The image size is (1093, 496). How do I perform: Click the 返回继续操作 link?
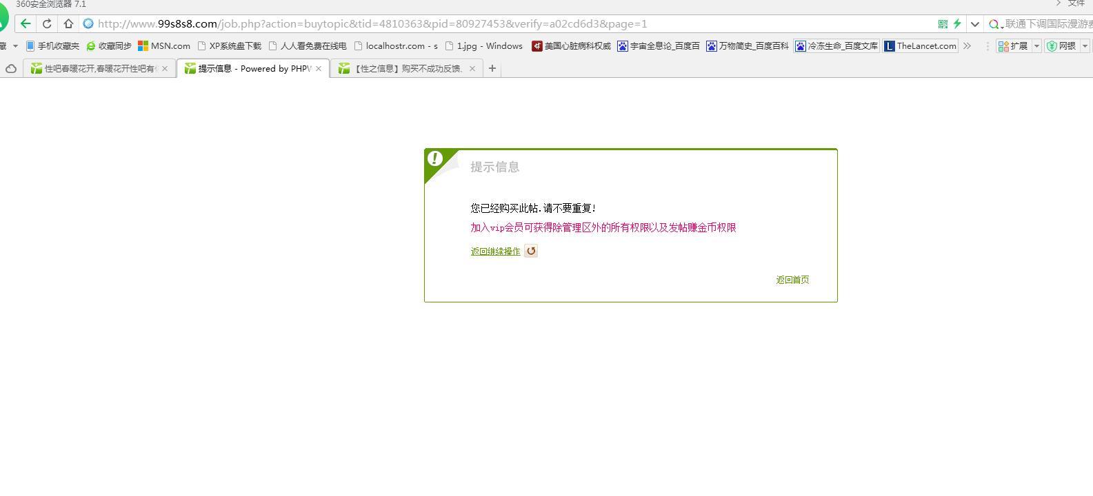coord(496,251)
